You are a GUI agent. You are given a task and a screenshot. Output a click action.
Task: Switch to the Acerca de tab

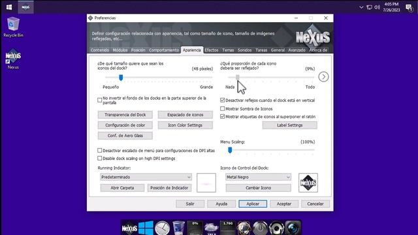coord(318,50)
